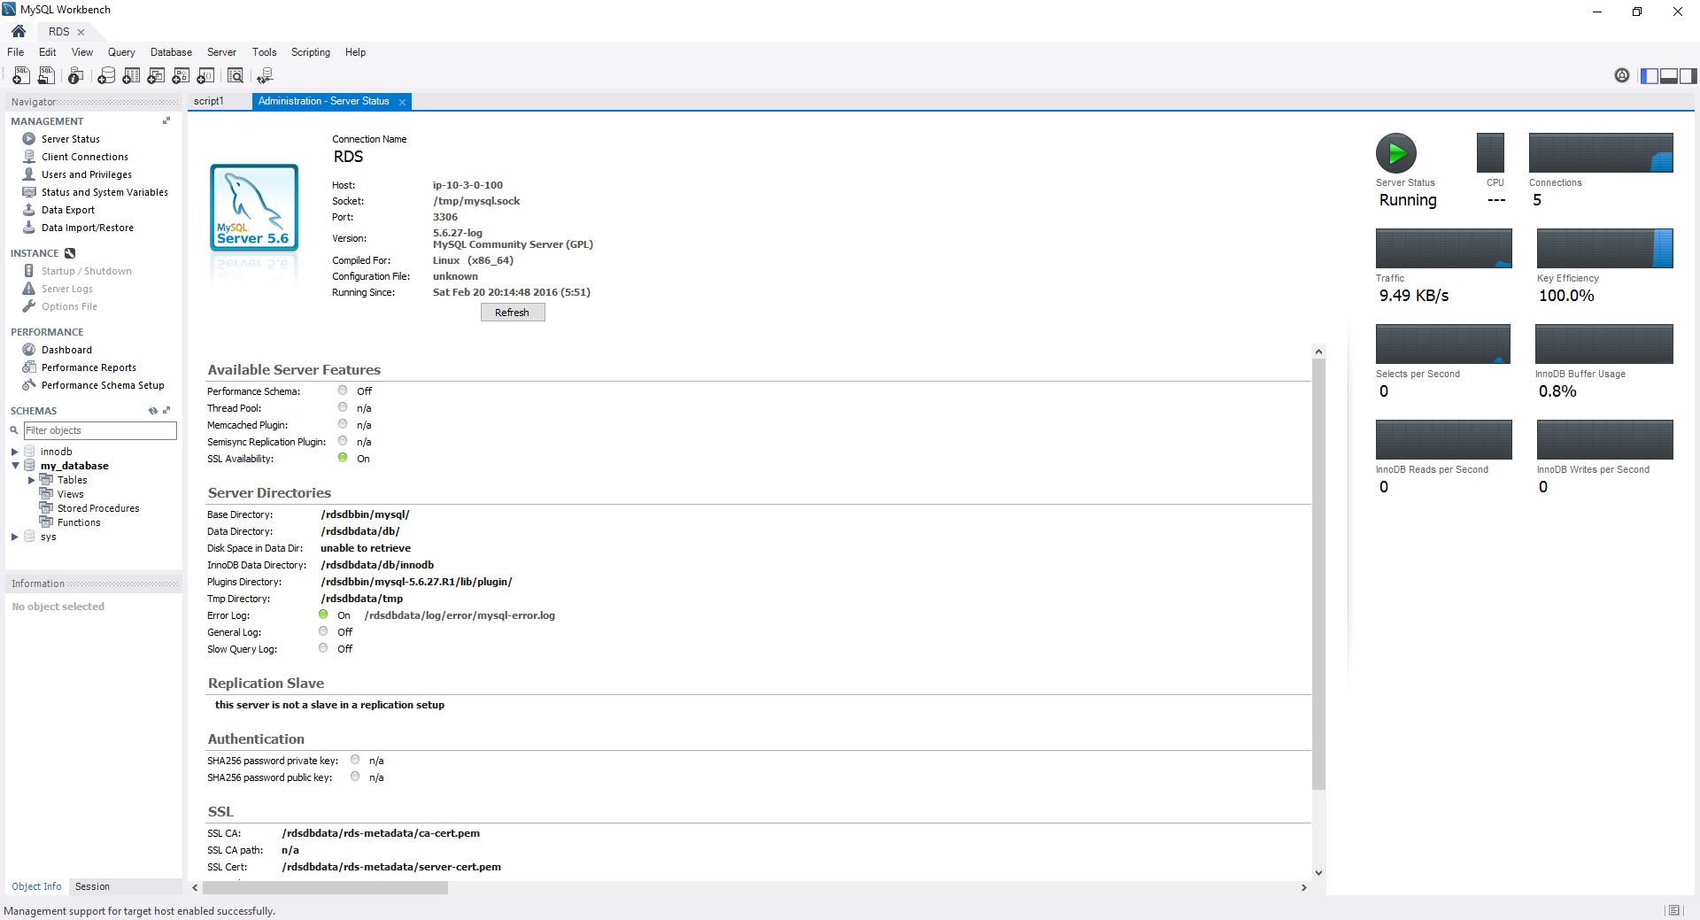
Task: Click the vertical scrollbar thumb
Action: click(1318, 574)
